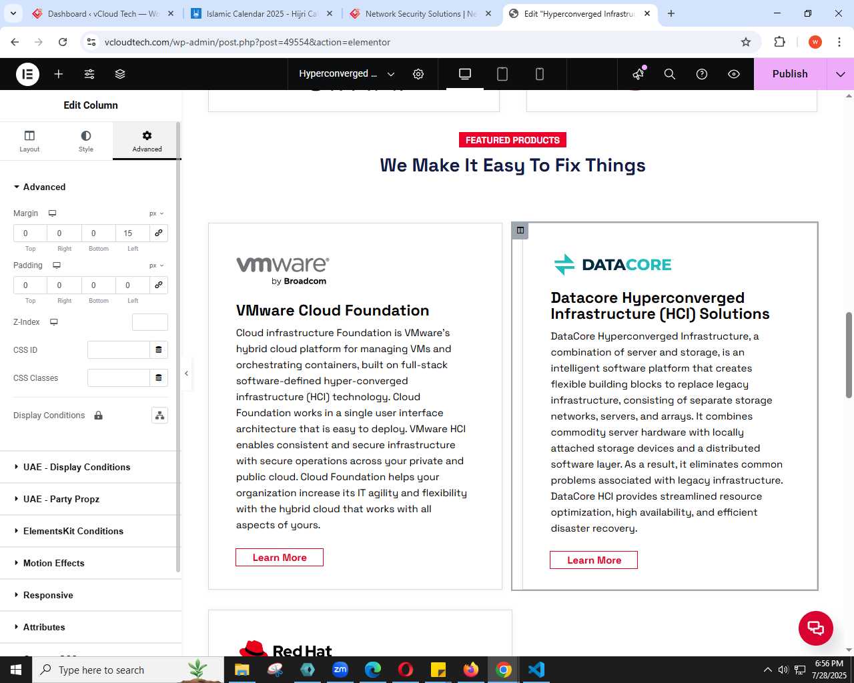Open Publish options arrow dropdown

click(x=840, y=74)
